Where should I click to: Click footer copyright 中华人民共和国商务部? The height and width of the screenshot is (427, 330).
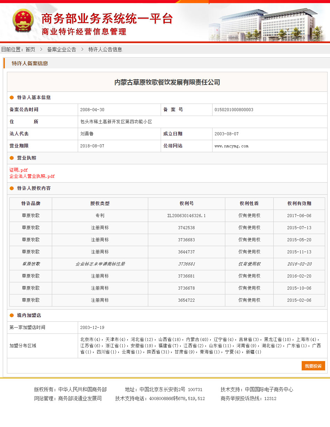click(x=83, y=389)
